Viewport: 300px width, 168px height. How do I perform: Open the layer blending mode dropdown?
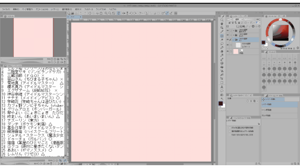(x=239, y=20)
